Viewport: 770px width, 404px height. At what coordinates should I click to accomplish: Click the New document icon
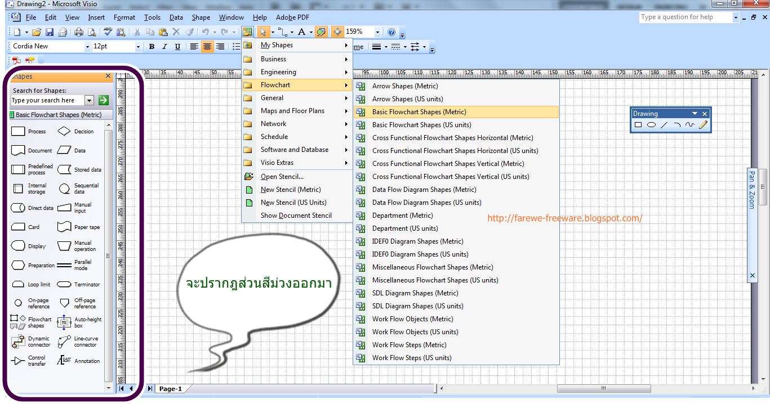tap(17, 32)
